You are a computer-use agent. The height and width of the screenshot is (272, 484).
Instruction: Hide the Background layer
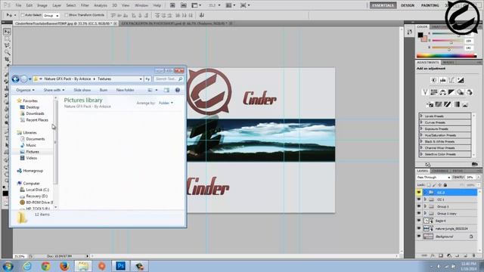tap(419, 236)
